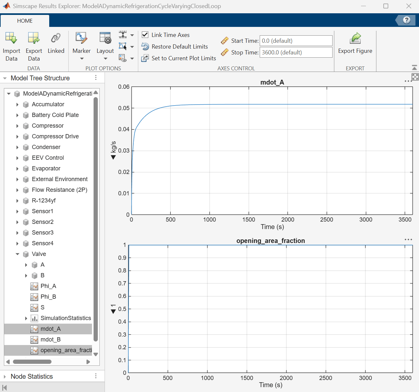The image size is (419, 392).
Task: Expand the Compressor tree node
Action: coord(17,126)
